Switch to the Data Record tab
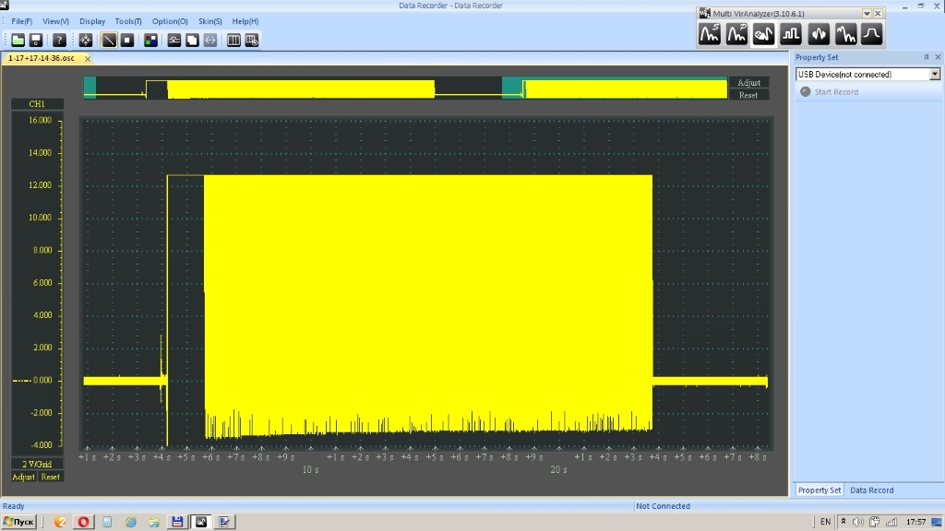945x531 pixels. point(871,490)
